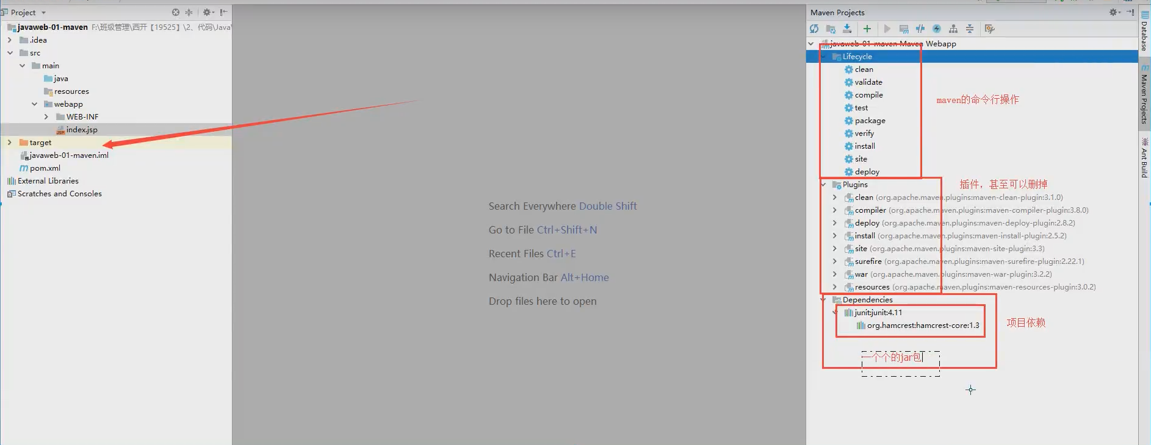Screen dimensions: 1151x445
Task: Select the resources plugin entry
Action: (970, 287)
